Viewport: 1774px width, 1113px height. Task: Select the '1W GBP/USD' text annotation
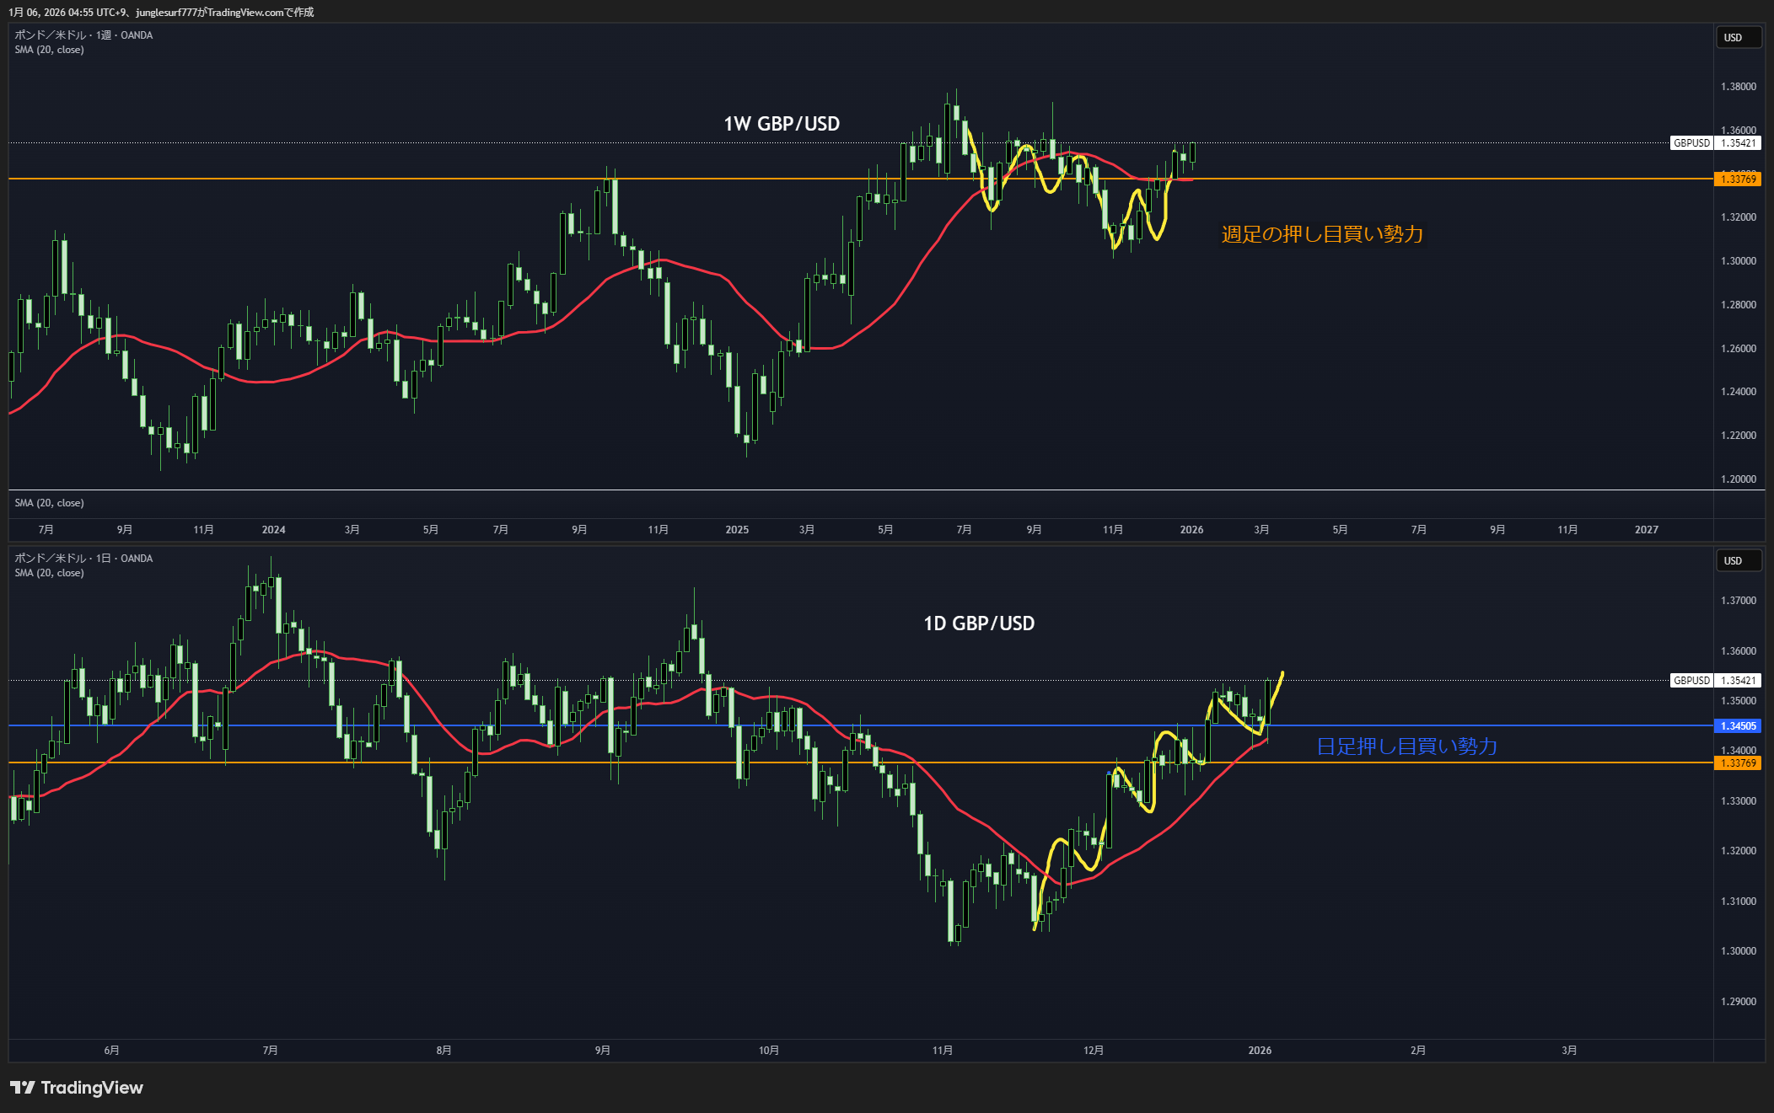[782, 124]
